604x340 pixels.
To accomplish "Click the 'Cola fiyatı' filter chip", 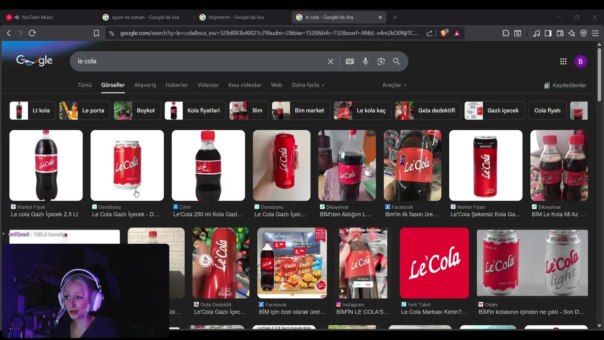I will point(547,110).
